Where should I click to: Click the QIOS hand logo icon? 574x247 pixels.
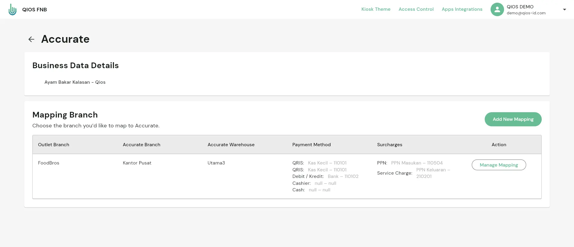click(x=12, y=10)
